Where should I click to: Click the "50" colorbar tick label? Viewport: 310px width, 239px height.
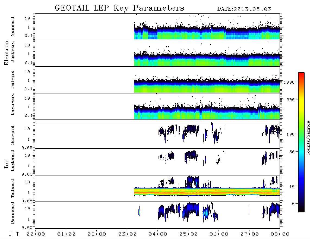click(x=292, y=152)
